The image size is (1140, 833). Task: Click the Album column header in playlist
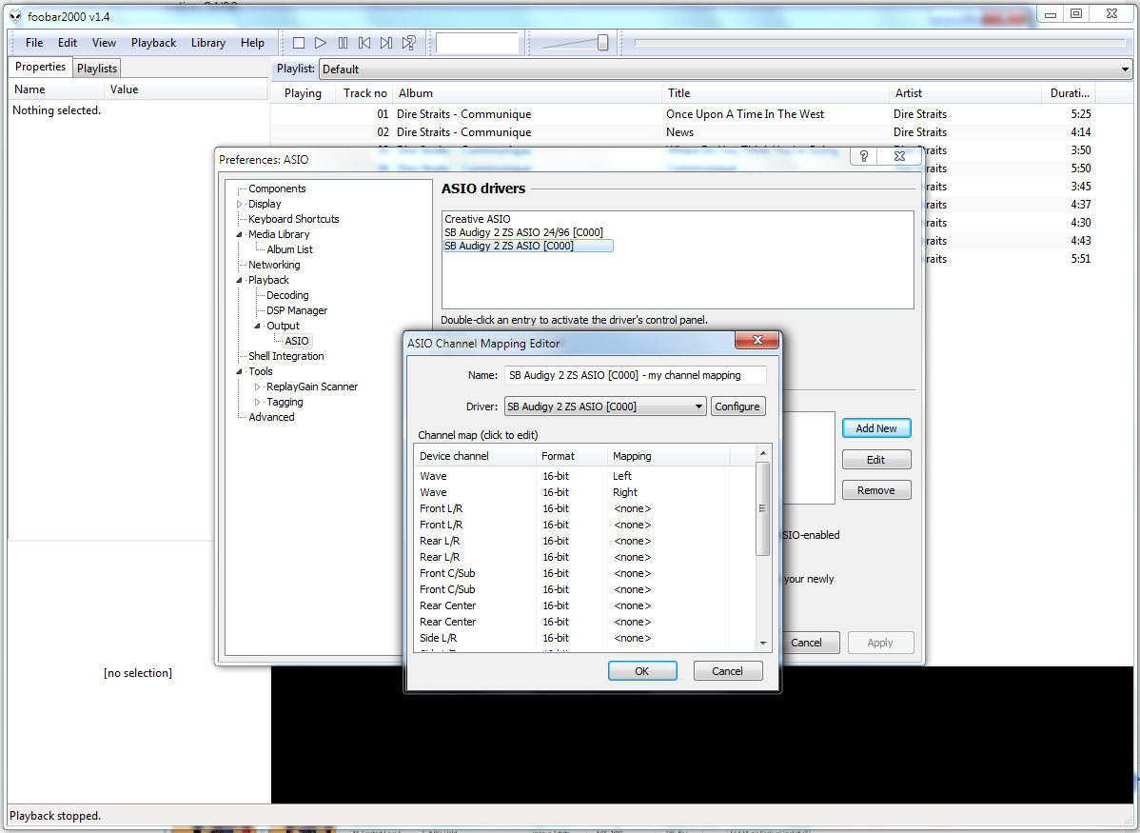[x=527, y=93]
